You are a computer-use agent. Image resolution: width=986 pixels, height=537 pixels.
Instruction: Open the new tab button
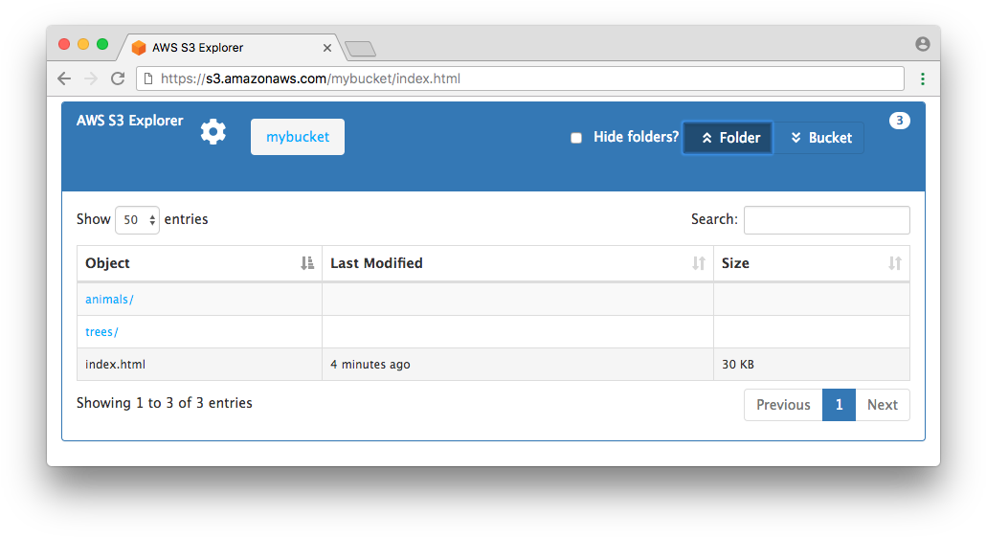tap(360, 49)
